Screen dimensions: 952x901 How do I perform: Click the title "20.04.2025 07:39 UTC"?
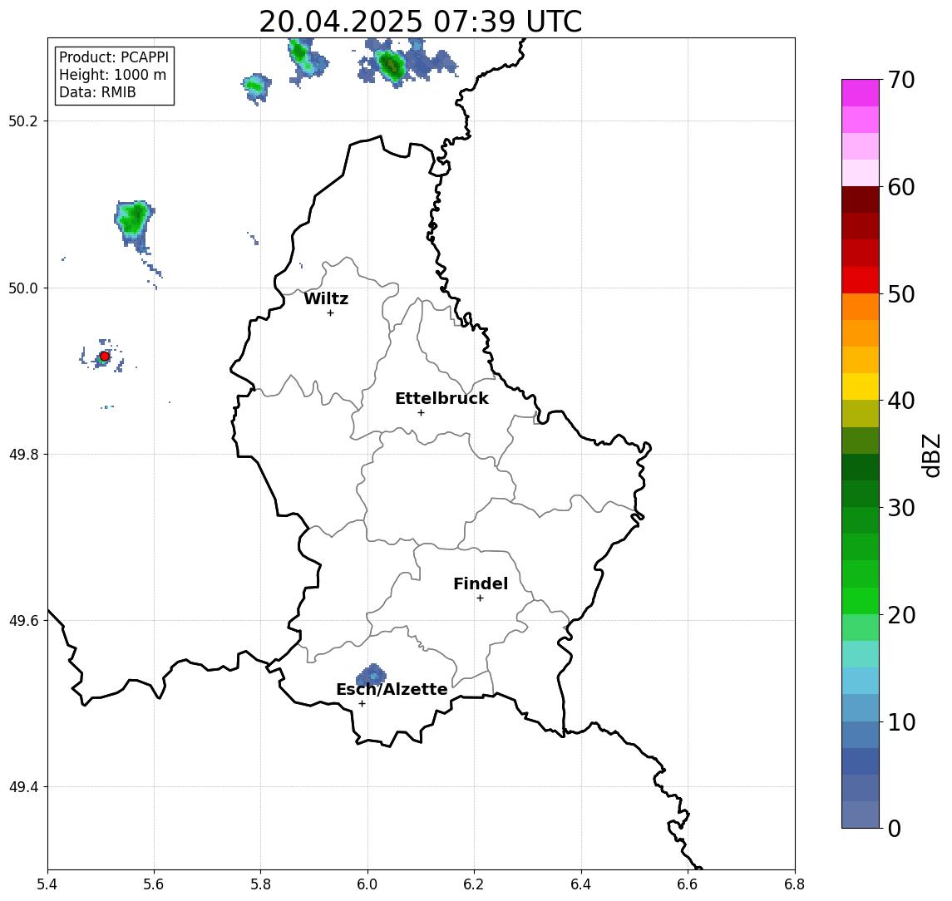pos(420,22)
